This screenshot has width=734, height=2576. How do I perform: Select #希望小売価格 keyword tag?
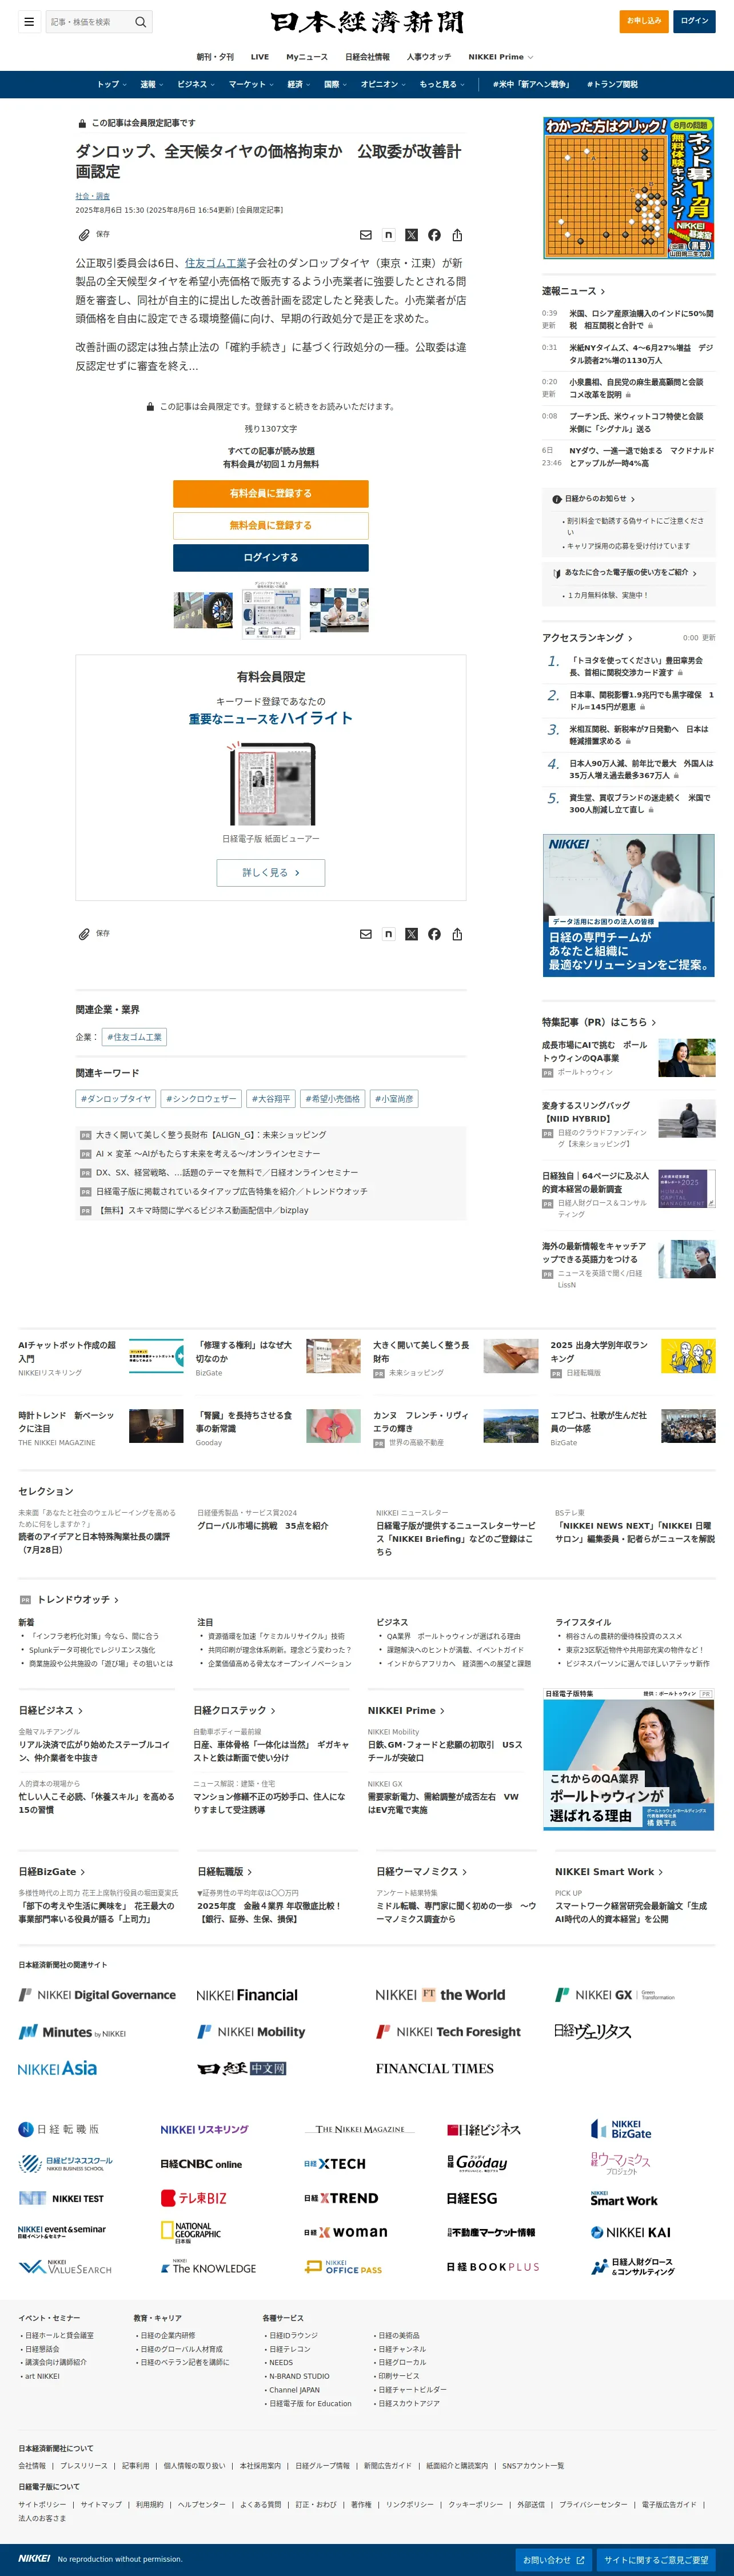point(332,1098)
